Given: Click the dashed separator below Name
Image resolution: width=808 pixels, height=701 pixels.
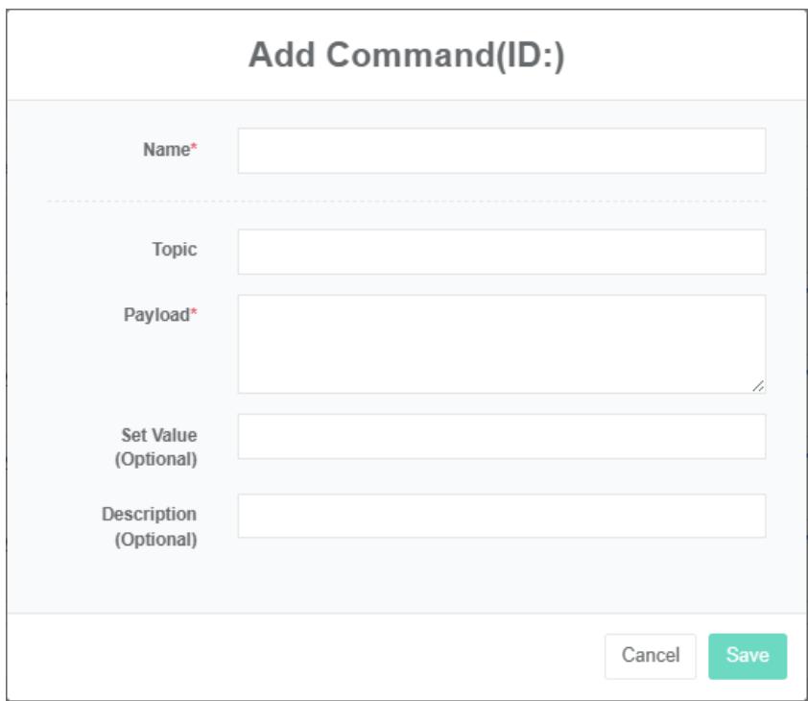Looking at the screenshot, I should (406, 201).
